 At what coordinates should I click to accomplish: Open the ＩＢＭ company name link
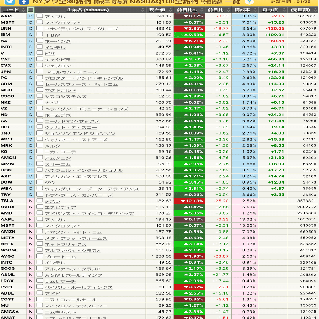tap(53, 35)
